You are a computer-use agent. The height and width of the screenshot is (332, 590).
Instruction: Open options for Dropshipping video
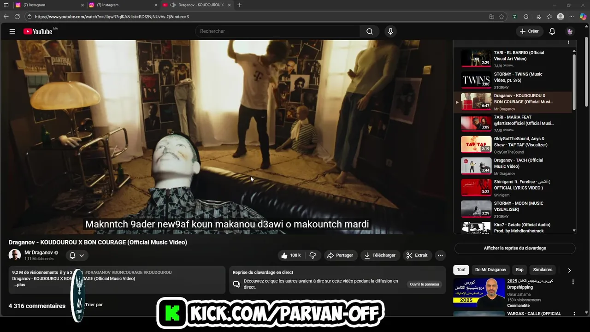(573, 282)
